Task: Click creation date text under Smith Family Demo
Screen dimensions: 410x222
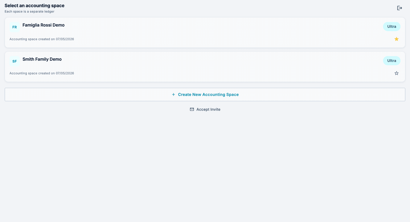Action: 42,73
